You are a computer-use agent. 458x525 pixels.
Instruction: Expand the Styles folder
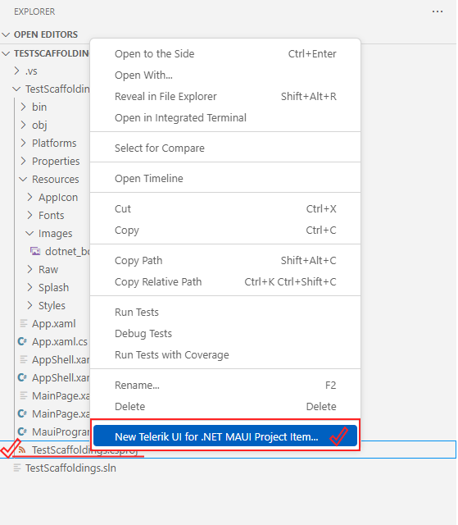point(29,305)
